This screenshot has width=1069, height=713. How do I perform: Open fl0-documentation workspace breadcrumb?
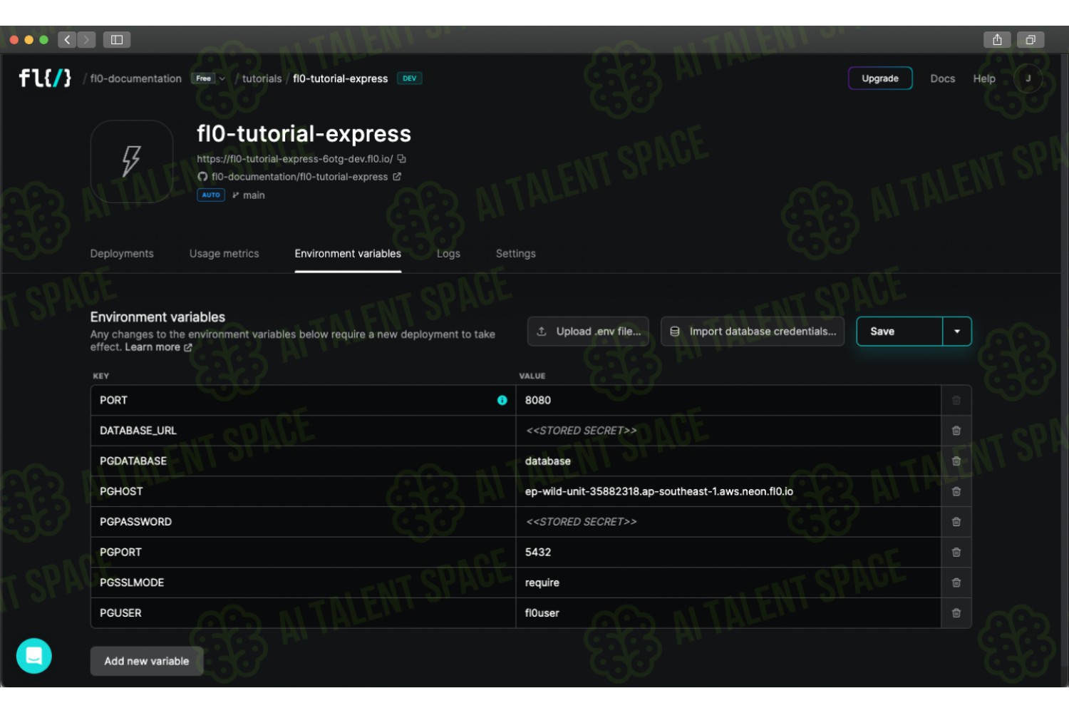pyautogui.click(x=135, y=78)
